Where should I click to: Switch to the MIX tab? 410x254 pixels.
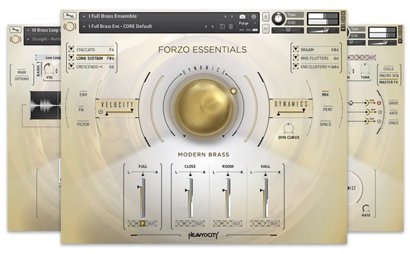click(x=325, y=95)
